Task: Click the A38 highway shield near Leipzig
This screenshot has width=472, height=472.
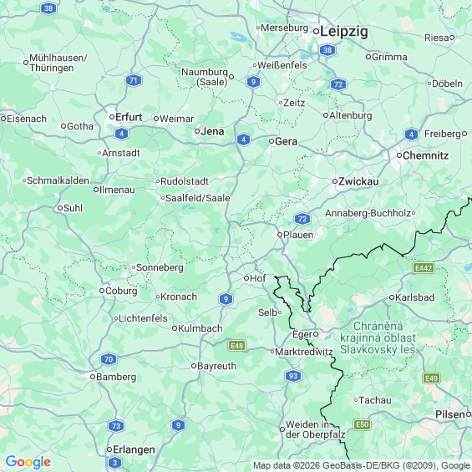Action: click(x=327, y=50)
